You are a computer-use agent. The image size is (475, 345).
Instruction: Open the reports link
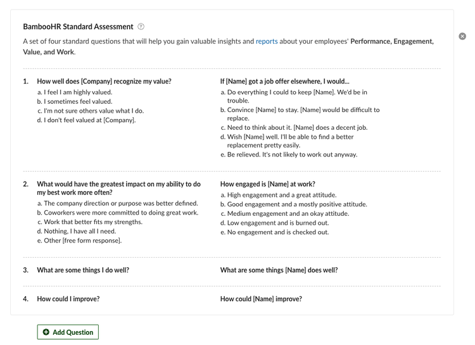[x=267, y=41]
